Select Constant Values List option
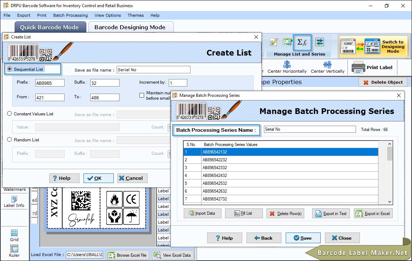The image size is (412, 261). [10, 114]
